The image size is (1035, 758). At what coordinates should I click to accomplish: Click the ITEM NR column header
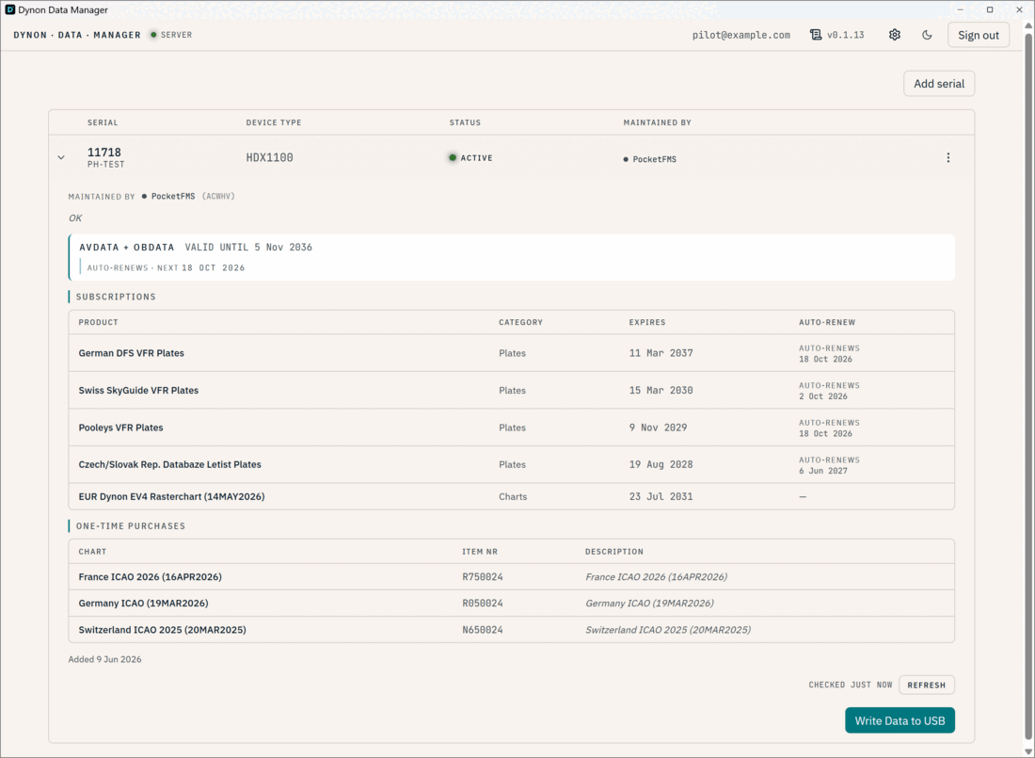click(480, 551)
